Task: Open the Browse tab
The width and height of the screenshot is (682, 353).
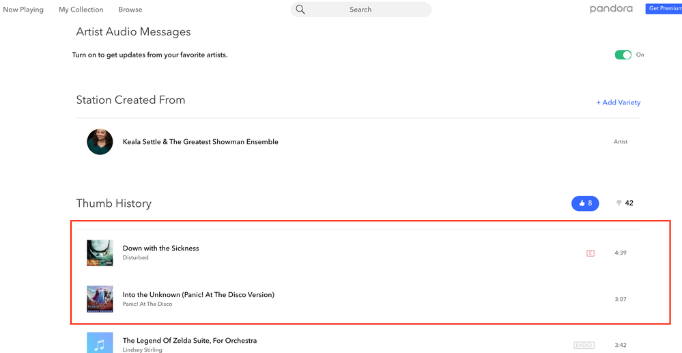Action: [130, 10]
